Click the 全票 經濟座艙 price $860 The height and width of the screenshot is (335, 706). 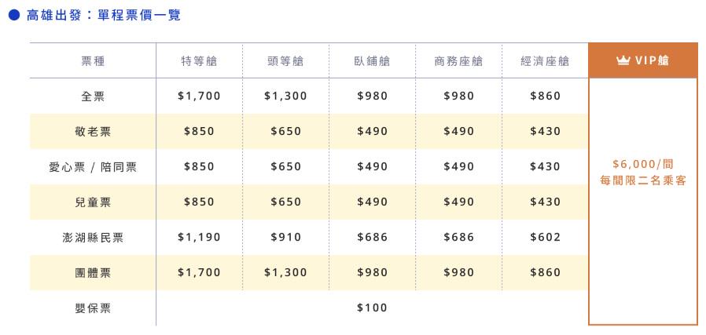pos(546,96)
